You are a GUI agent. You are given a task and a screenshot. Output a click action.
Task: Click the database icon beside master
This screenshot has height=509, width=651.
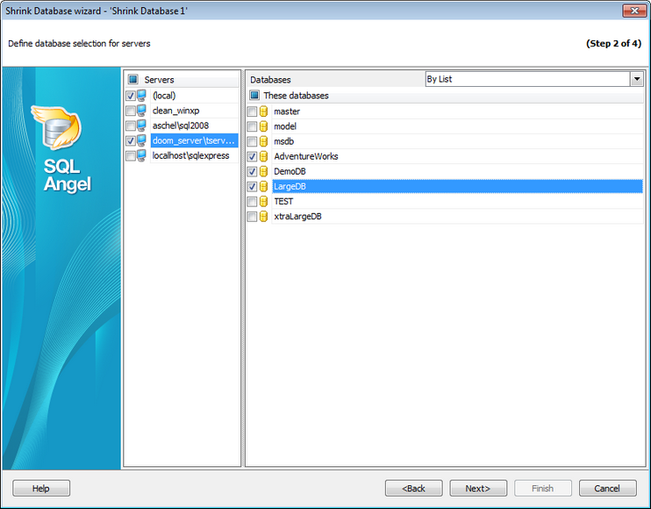click(263, 111)
